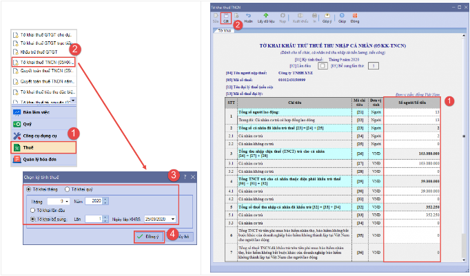Tick the Lần đầu checkbox on the form
Screen dimensions: 470x276
[x=323, y=65]
